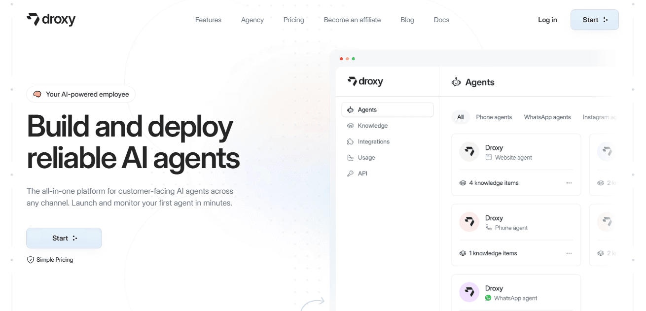Click the Your AI-powered employee badge
This screenshot has width=646, height=311.
(81, 94)
